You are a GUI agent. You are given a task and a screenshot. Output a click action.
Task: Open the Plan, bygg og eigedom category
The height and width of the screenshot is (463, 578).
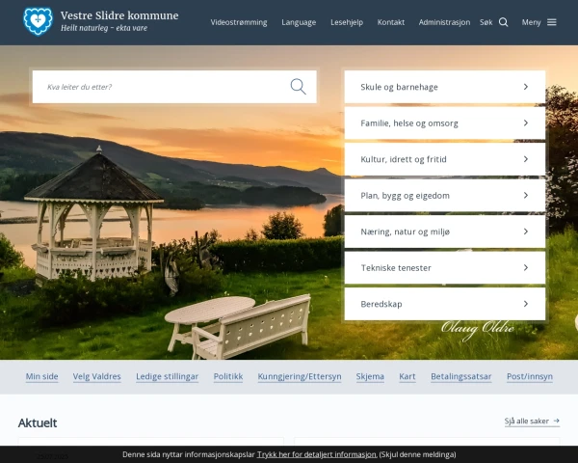(x=444, y=195)
